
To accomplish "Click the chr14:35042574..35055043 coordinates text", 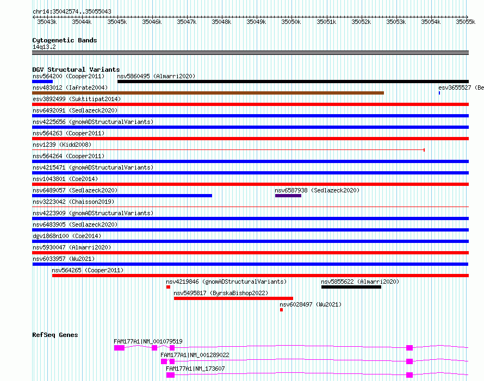I will point(72,12).
